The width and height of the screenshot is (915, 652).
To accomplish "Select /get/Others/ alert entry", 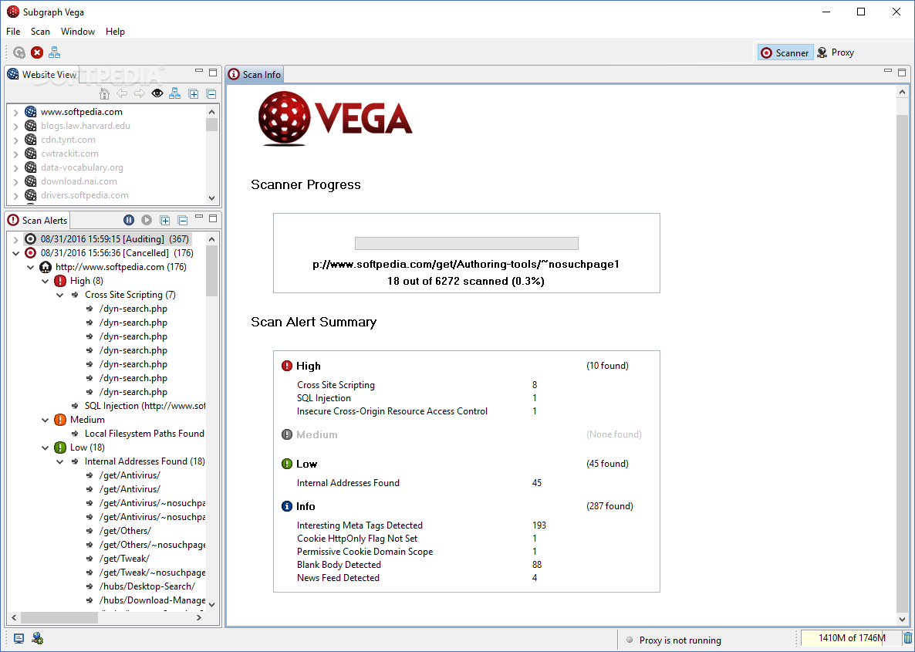I will point(125,531).
